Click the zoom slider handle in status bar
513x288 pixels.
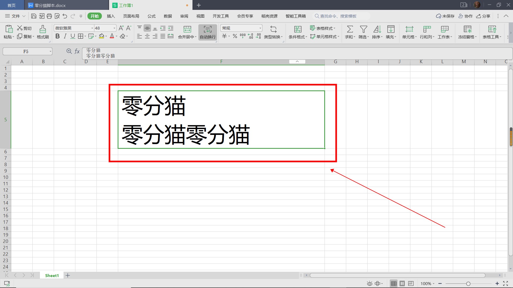coord(468,284)
